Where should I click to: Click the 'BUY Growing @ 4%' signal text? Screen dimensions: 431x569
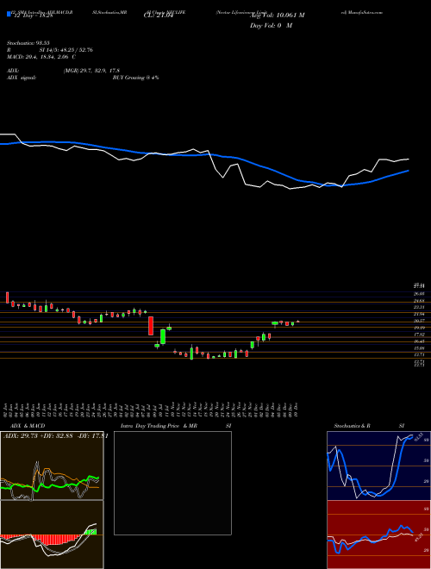tap(135, 78)
